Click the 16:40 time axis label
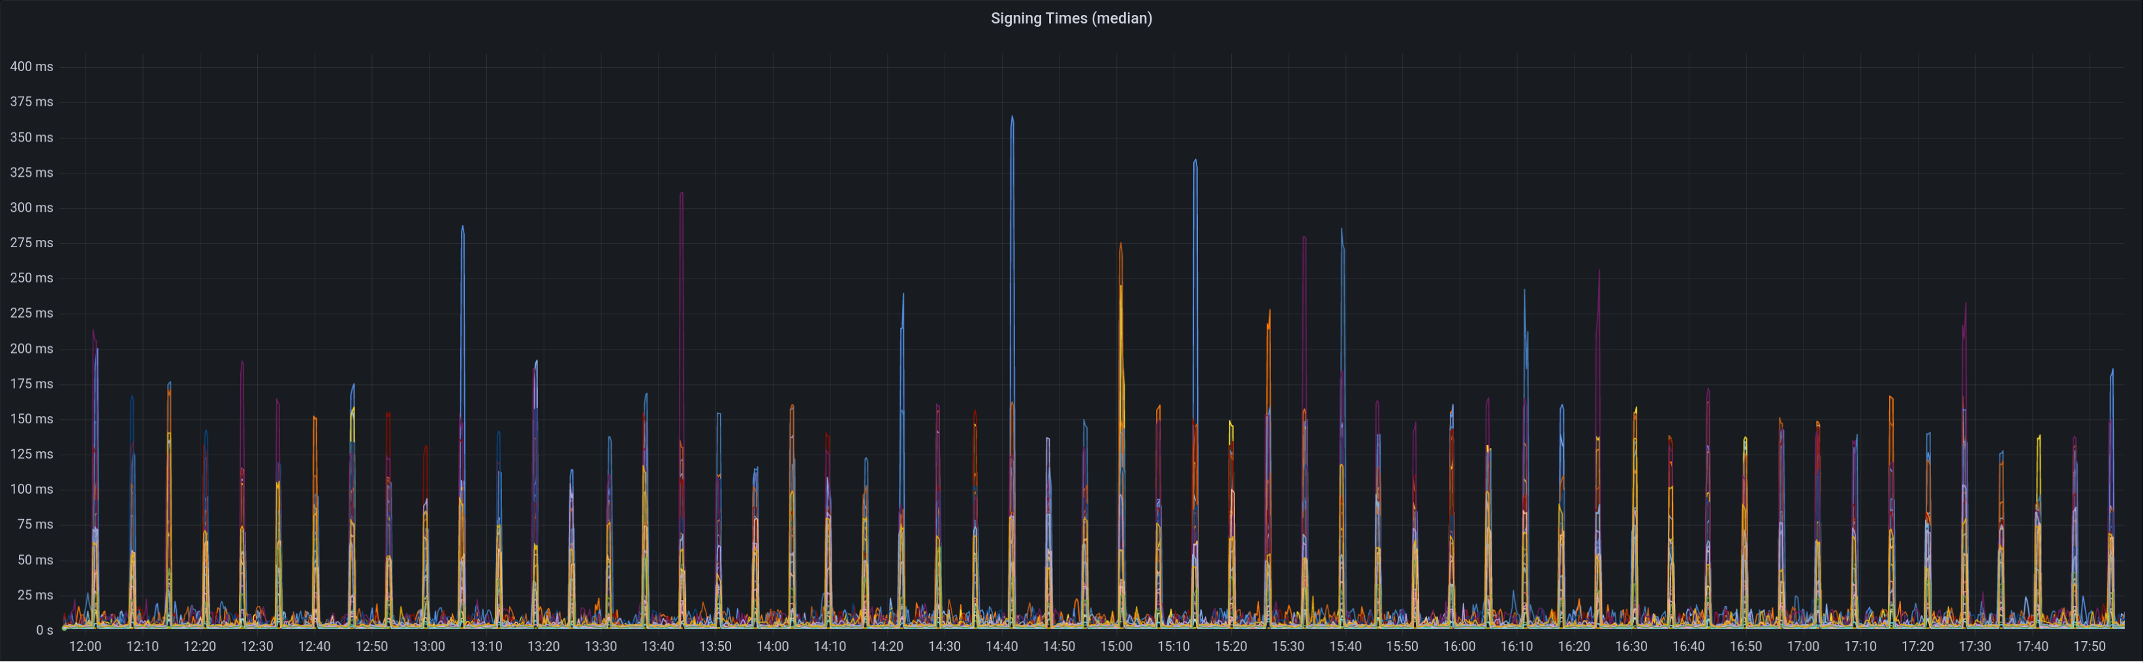The width and height of the screenshot is (2147, 662). (x=1689, y=646)
